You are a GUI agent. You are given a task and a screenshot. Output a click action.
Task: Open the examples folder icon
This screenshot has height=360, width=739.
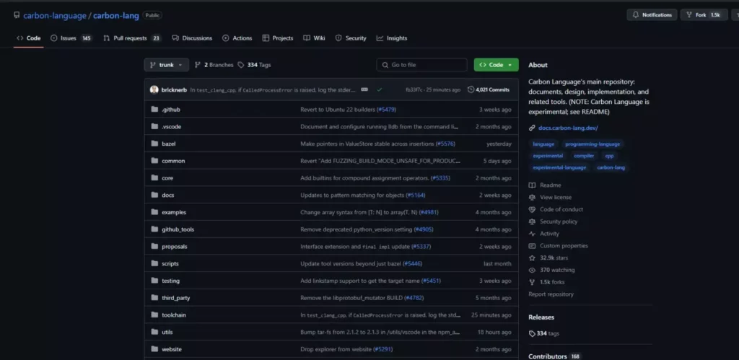[x=154, y=212]
